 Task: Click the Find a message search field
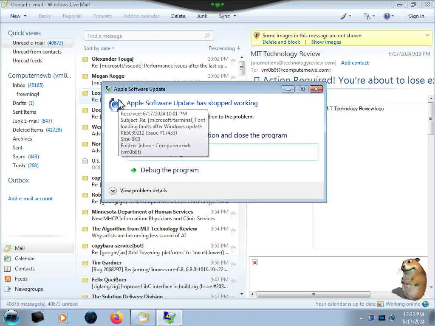point(149,36)
